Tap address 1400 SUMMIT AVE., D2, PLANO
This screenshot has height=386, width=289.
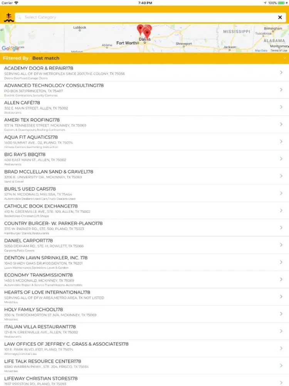pyautogui.click(x=38, y=142)
